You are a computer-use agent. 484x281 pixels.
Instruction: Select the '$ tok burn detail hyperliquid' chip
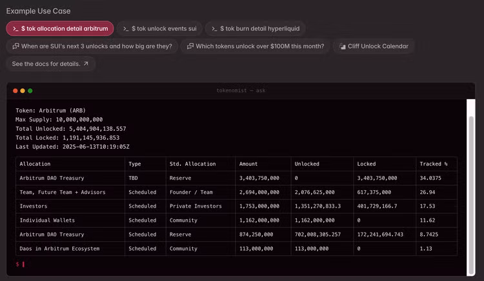(256, 28)
